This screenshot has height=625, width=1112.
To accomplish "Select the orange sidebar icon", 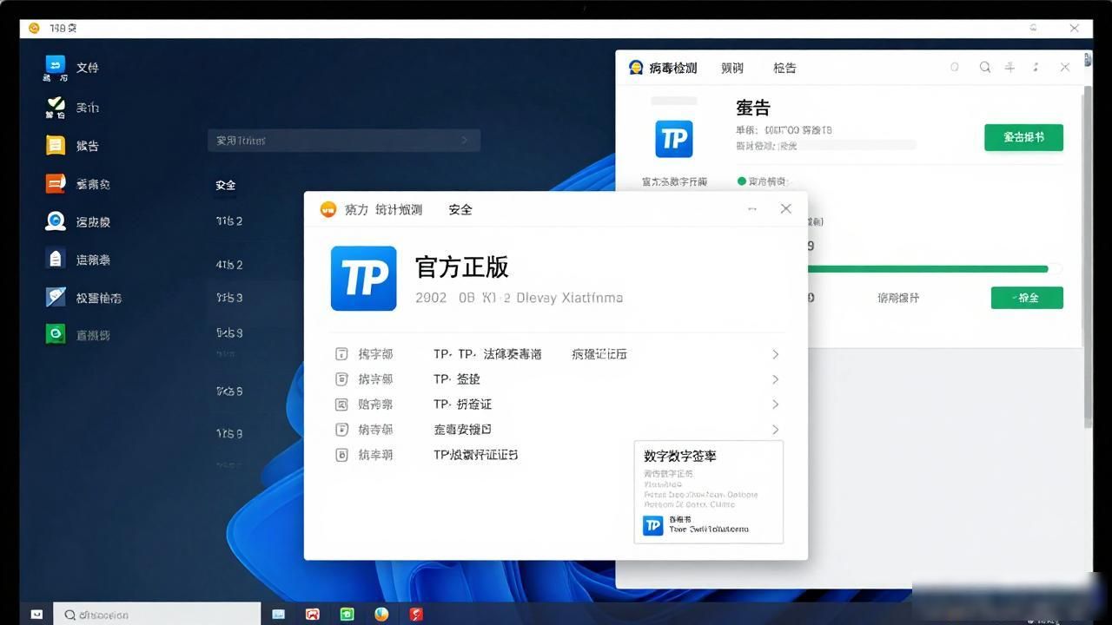I will pyautogui.click(x=56, y=183).
